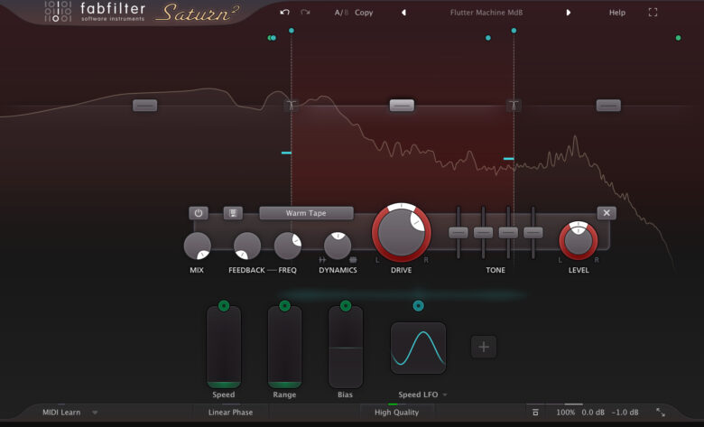The image size is (704, 427).
Task: Open the Warm Tape style dropdown
Action: click(x=306, y=213)
